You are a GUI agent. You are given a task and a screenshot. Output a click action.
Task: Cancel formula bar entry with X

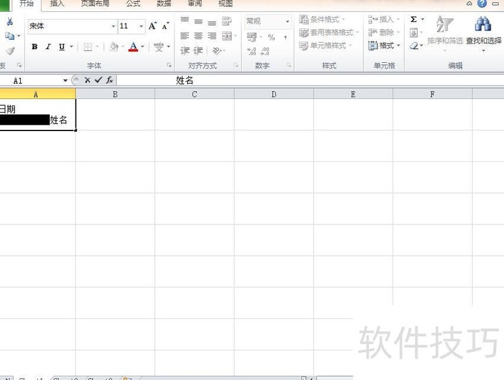click(87, 80)
